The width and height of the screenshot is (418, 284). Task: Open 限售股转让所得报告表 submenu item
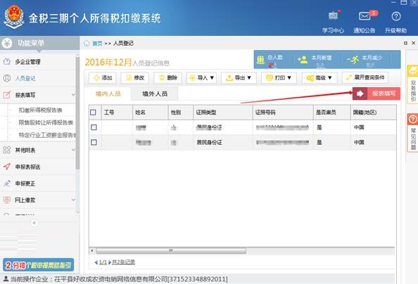coord(46,122)
